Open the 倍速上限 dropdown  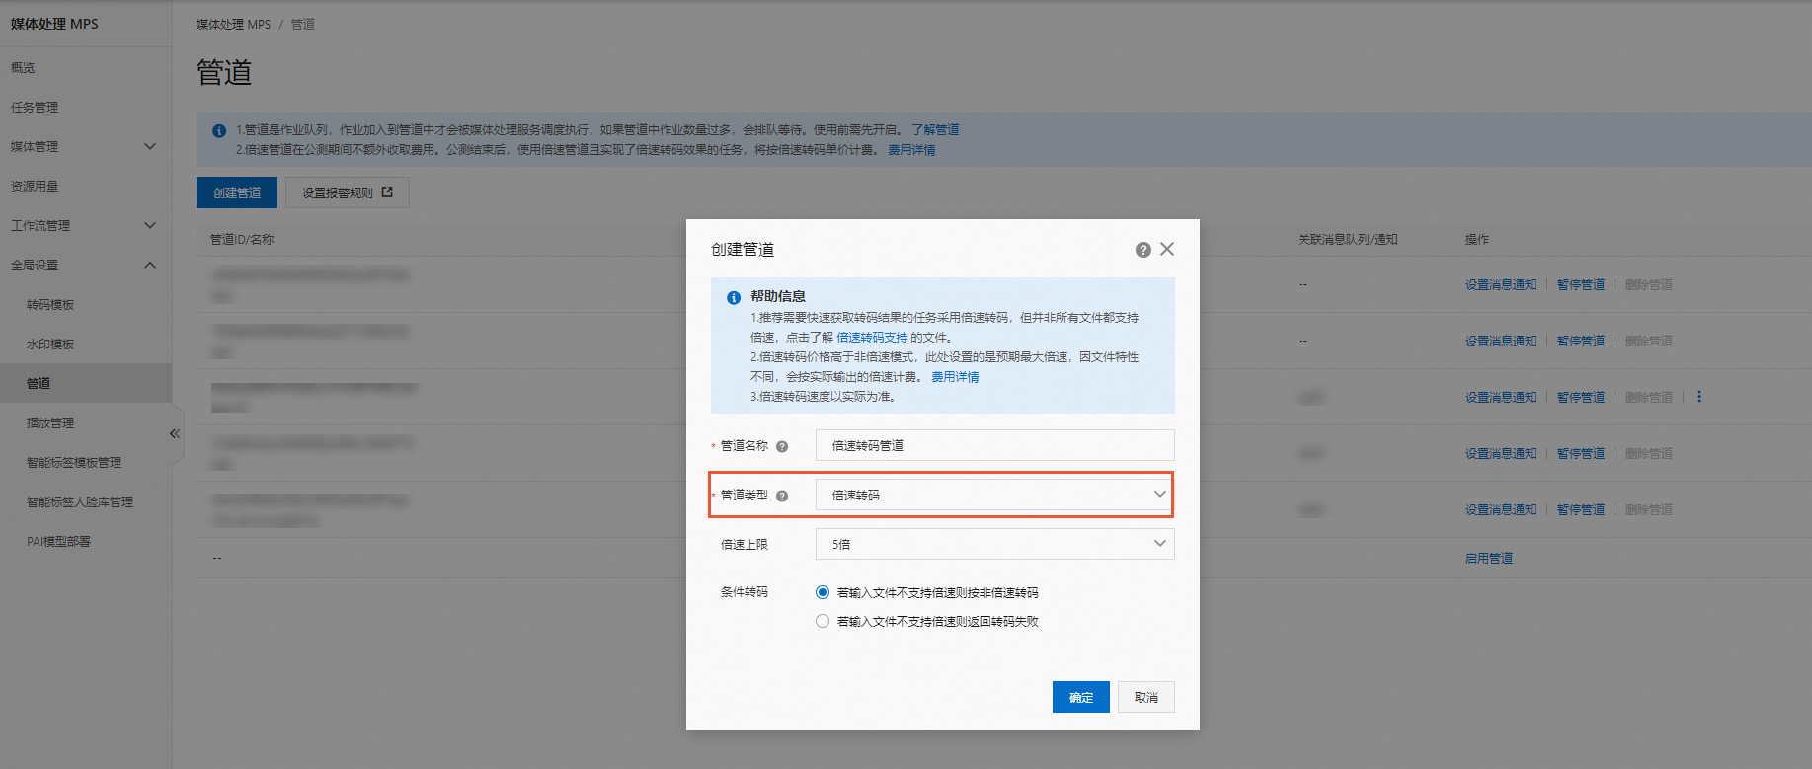click(x=994, y=544)
